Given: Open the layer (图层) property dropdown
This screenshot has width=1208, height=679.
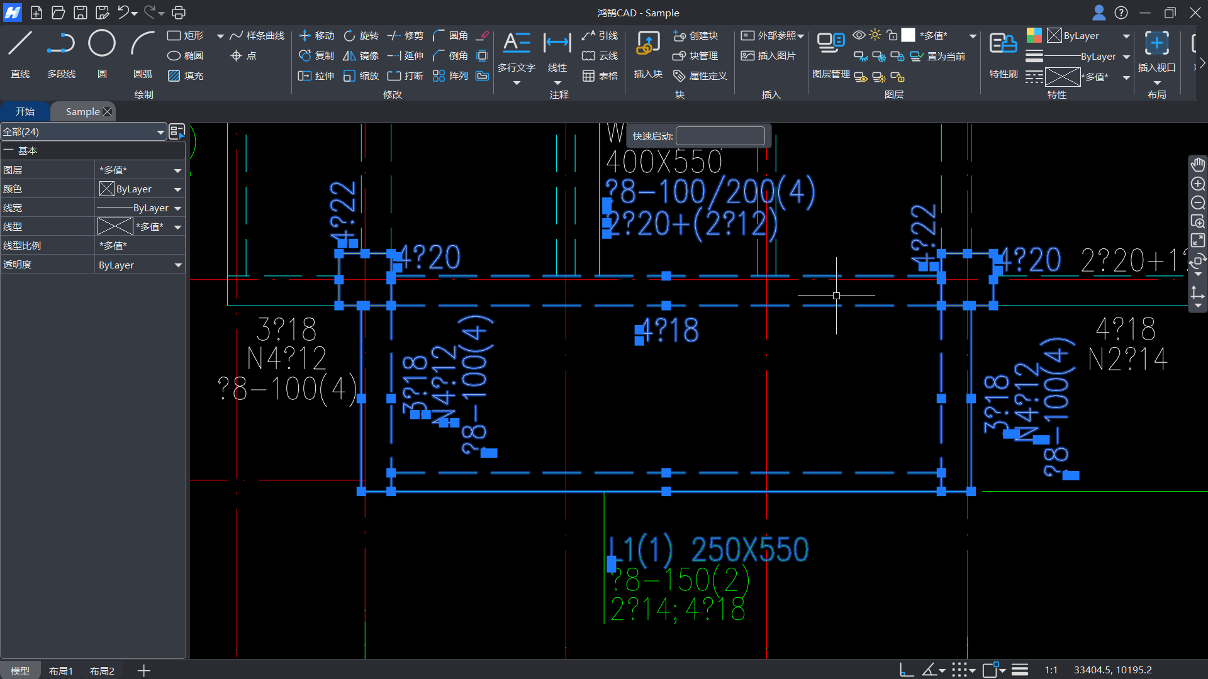Looking at the screenshot, I should [x=177, y=170].
